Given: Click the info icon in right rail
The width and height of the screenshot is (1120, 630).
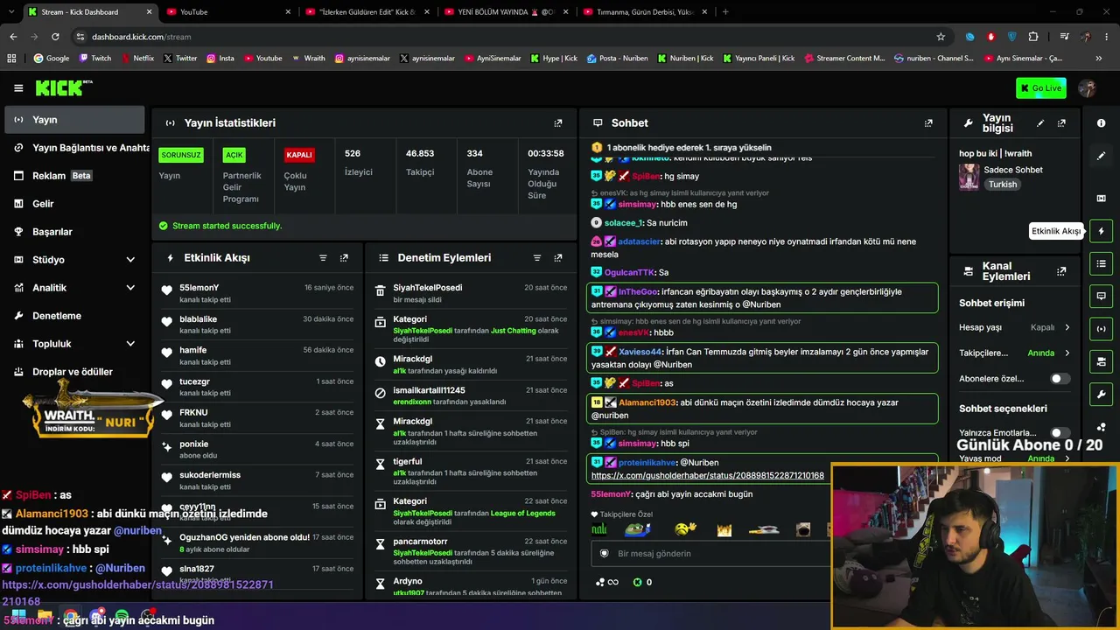Looking at the screenshot, I should [1101, 123].
